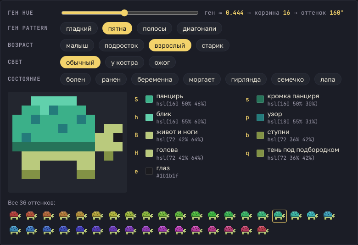
Task: Click the gene value '0.444' readout
Action: pyautogui.click(x=235, y=13)
